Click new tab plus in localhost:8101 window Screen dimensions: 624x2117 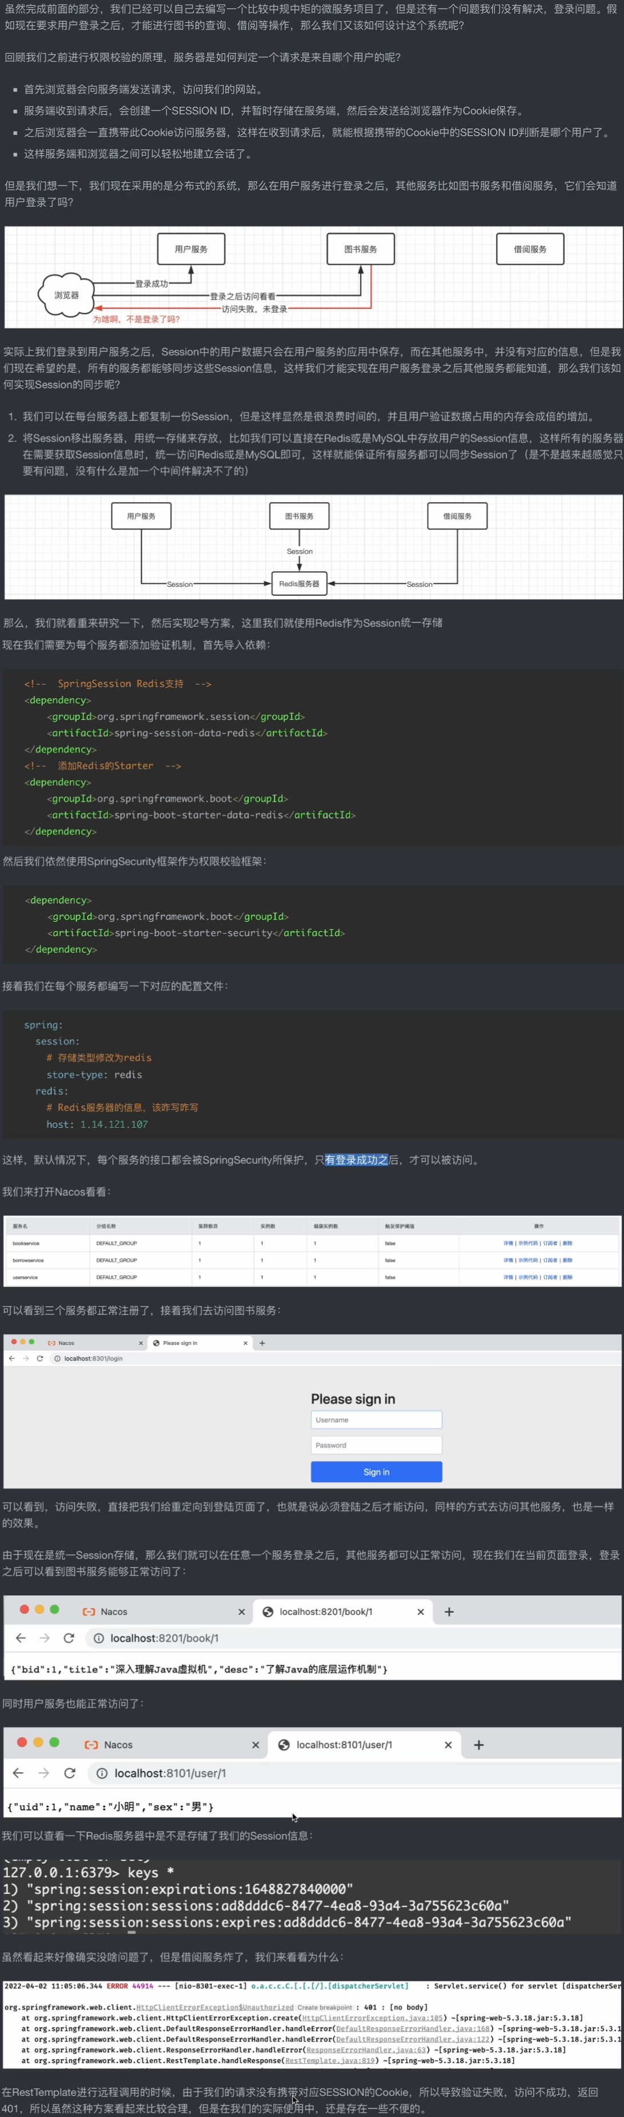[x=479, y=1745]
